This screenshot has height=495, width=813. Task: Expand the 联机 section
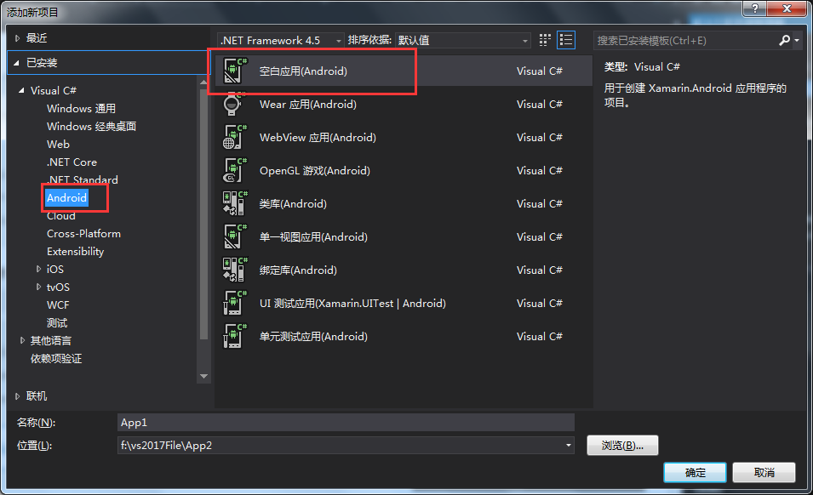point(17,396)
